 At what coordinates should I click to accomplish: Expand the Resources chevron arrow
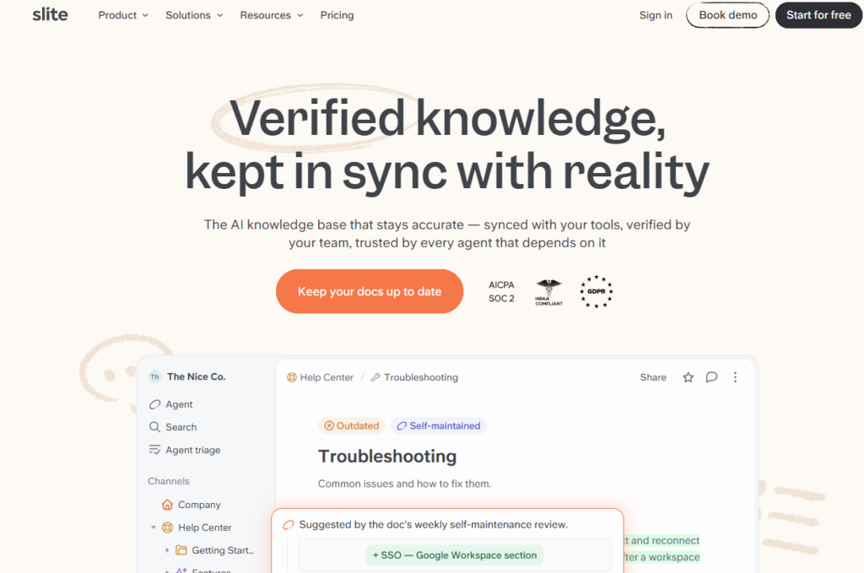[300, 15]
